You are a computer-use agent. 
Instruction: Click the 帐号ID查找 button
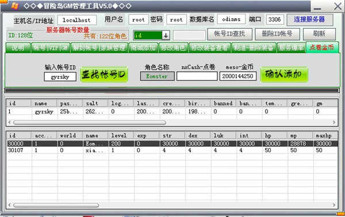click(x=229, y=34)
